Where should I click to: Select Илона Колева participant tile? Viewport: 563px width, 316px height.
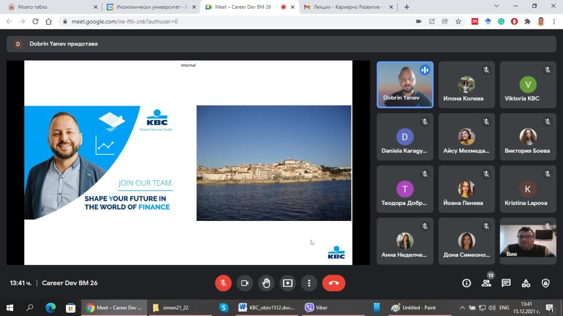(x=466, y=85)
